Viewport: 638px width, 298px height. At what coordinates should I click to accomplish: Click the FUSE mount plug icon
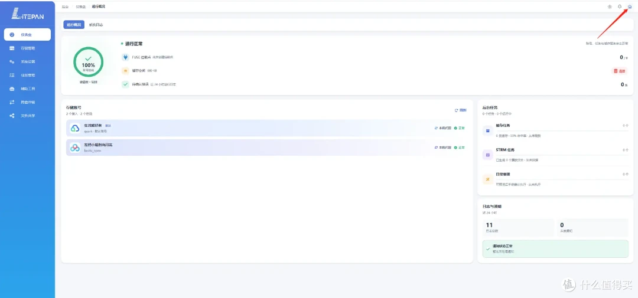click(x=125, y=57)
